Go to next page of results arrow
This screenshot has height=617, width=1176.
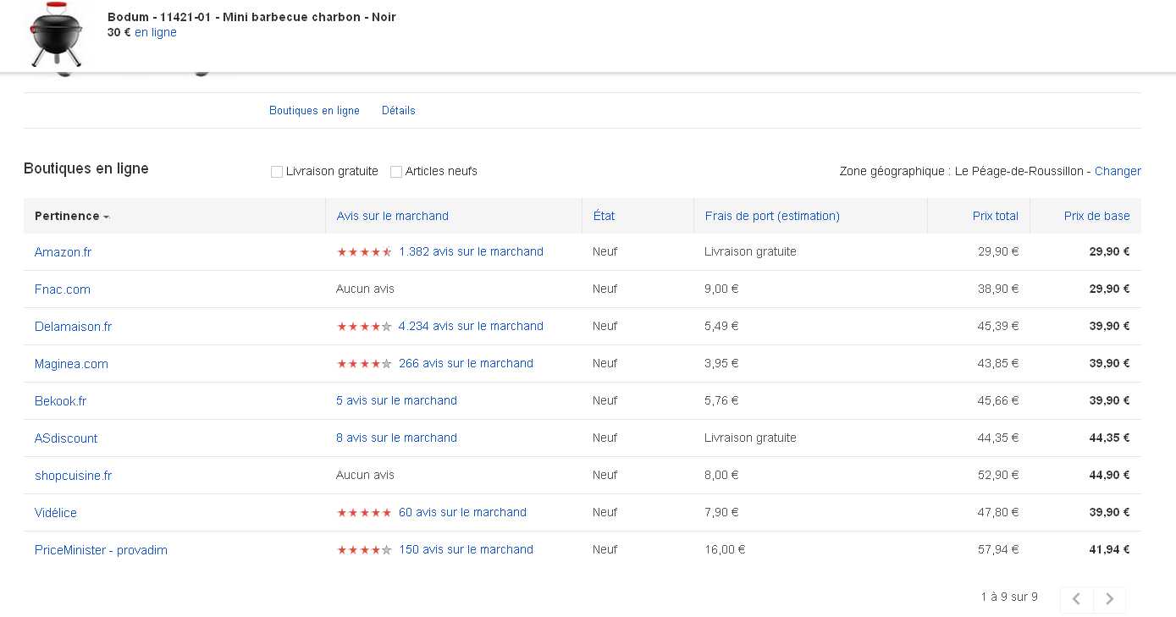(1110, 599)
